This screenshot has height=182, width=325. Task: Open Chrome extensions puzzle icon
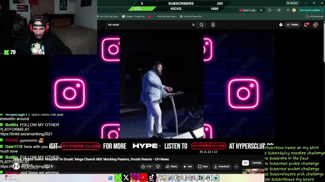270,10
